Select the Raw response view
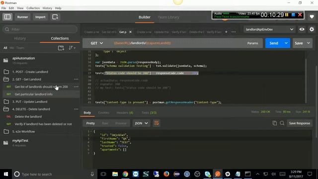The height and width of the screenshot is (179, 318). click(105, 123)
